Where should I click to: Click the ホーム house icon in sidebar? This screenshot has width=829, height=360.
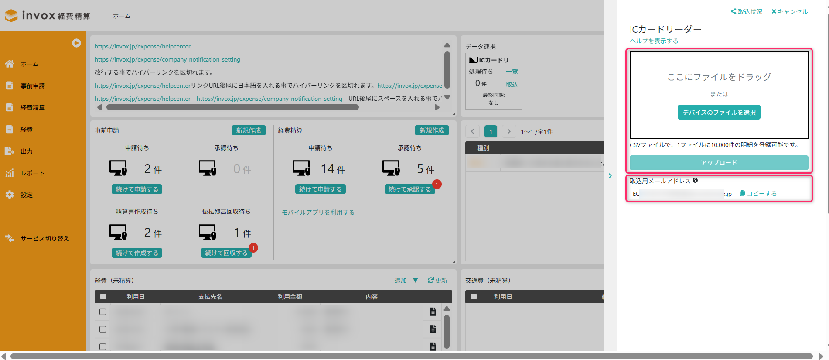pyautogui.click(x=10, y=64)
